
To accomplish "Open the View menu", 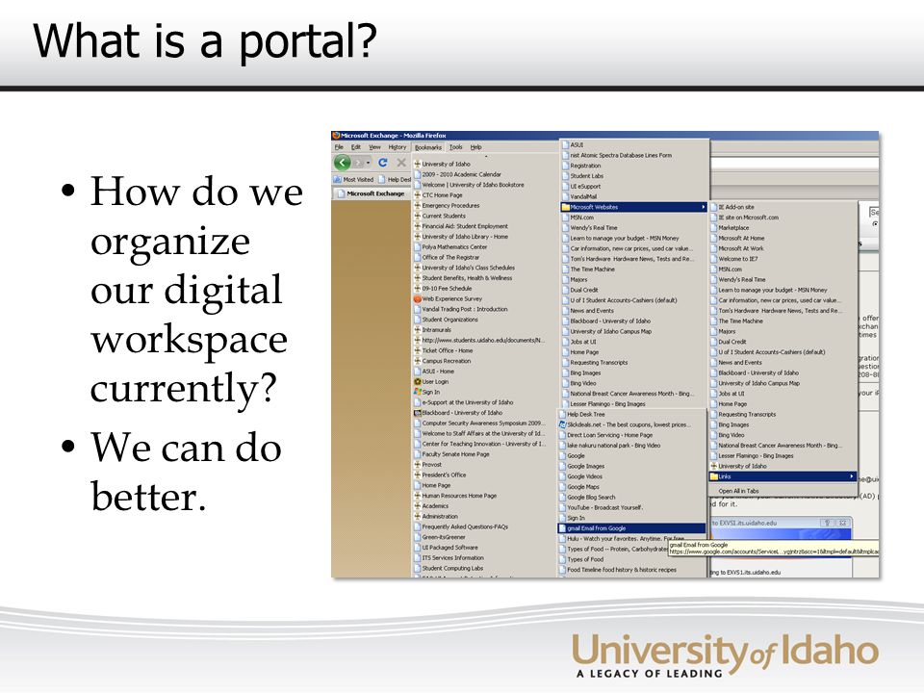I will pyautogui.click(x=374, y=147).
